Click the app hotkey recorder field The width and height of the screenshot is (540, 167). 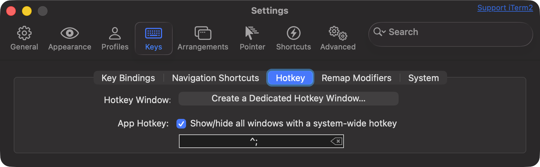[261, 141]
